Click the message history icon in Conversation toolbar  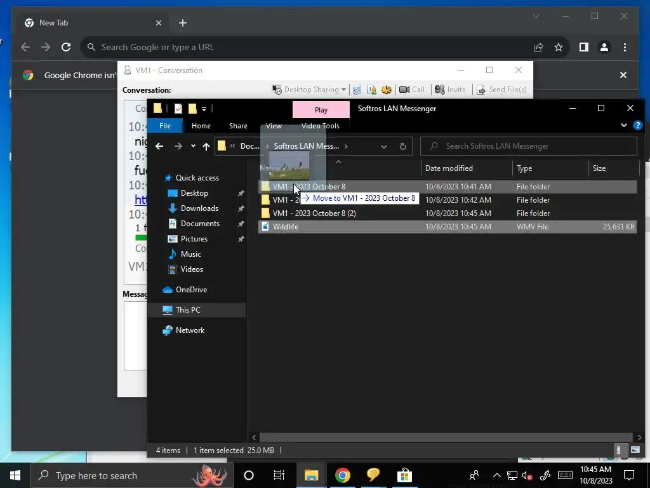point(357,90)
